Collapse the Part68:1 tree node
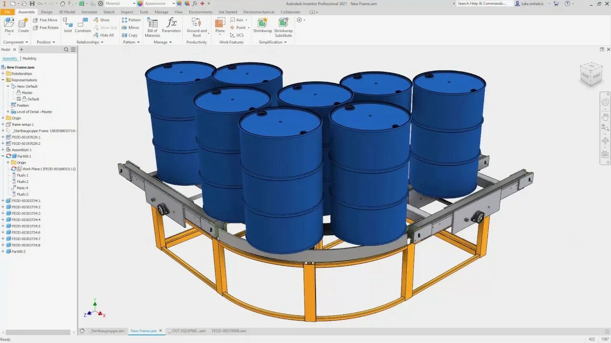Screen dimensions: 611x343 [3, 156]
